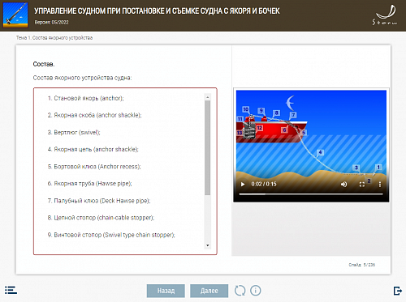Click label 6 on the red hull

(x=284, y=130)
